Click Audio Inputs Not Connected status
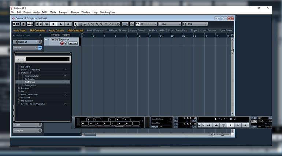This screenshot has width=282, height=156. [x=38, y=30]
